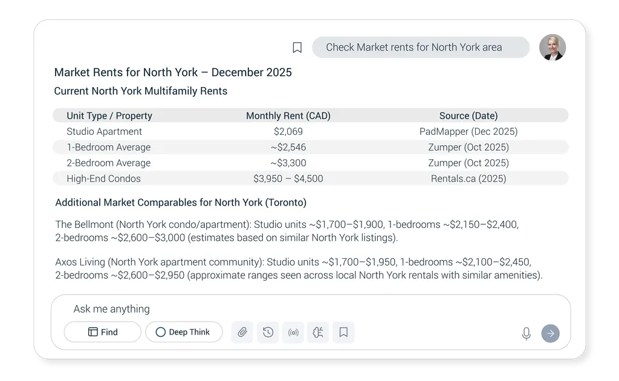Click the 'Source (Date)' column header
The image size is (619, 381).
(468, 116)
